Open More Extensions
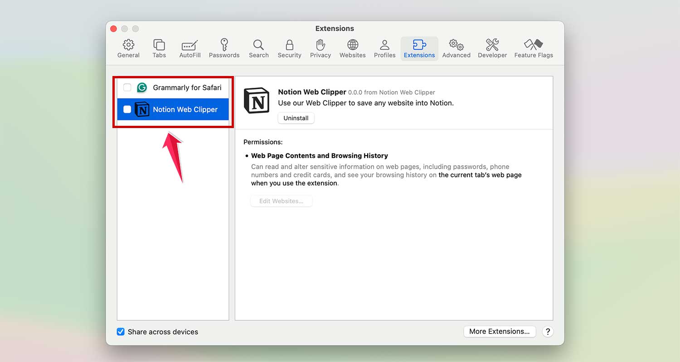The image size is (680, 362). pos(500,331)
